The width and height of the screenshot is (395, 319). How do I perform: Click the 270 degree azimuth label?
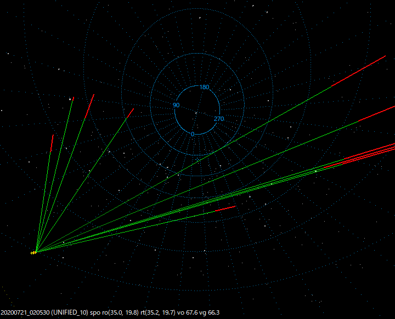point(219,119)
